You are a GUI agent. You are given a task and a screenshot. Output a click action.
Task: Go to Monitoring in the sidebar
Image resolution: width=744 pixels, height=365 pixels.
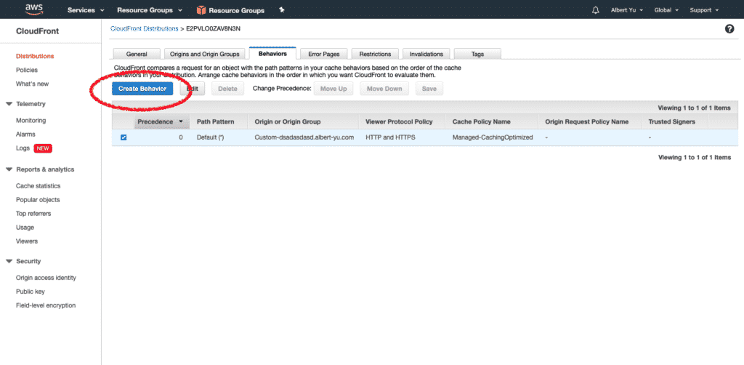[31, 121]
